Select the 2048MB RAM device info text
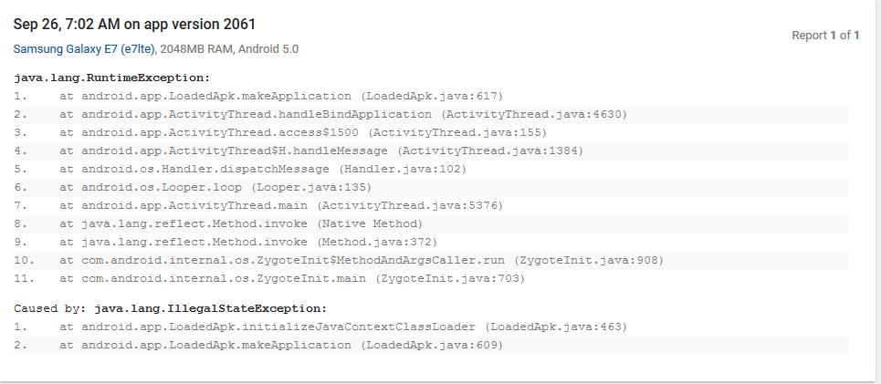881x384 pixels. (x=206, y=48)
